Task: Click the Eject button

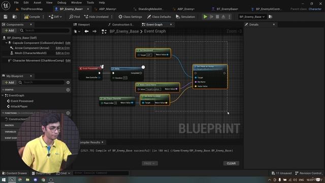Action: click(223, 17)
